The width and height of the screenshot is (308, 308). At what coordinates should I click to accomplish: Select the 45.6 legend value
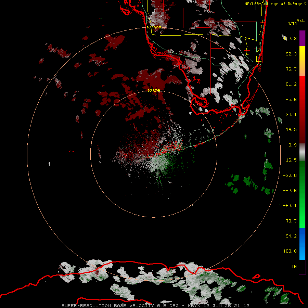pyautogui.click(x=291, y=99)
